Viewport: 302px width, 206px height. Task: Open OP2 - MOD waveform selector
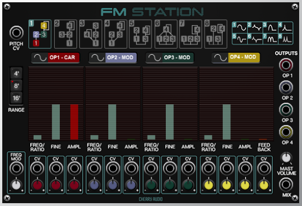point(113,58)
